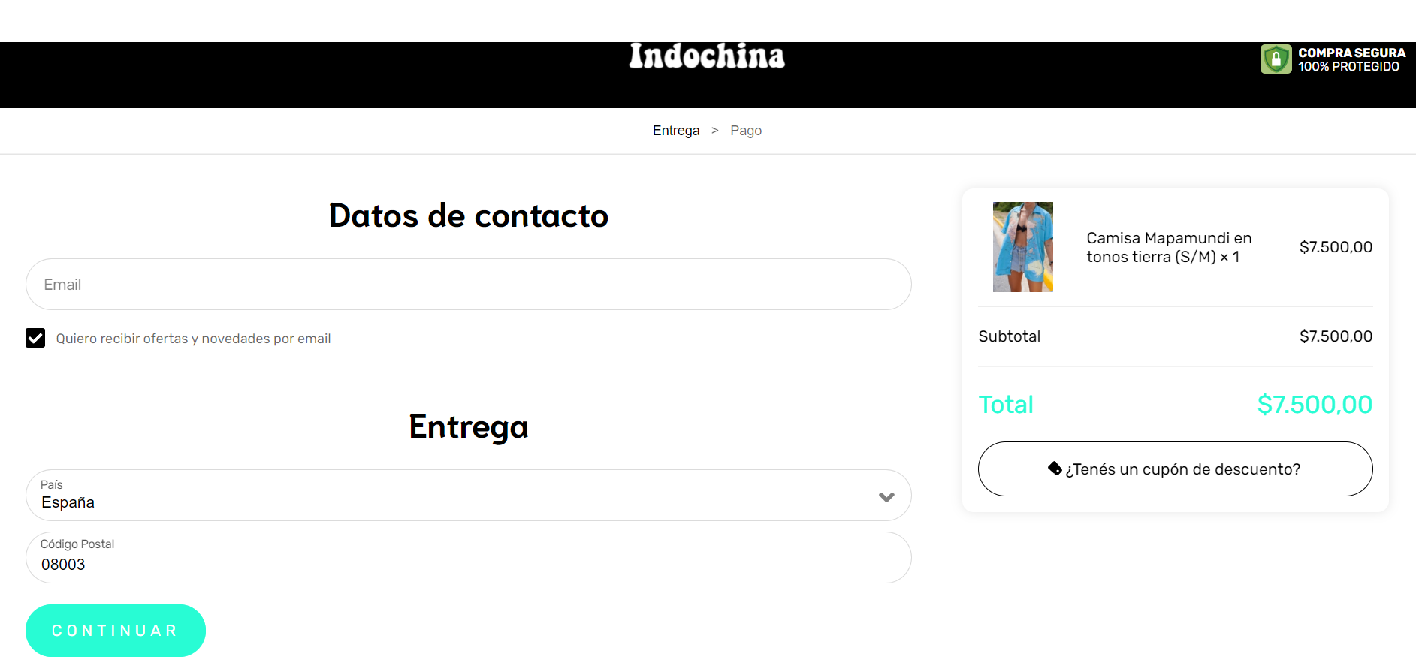Go to the Pago breadcrumb step

[x=746, y=131]
